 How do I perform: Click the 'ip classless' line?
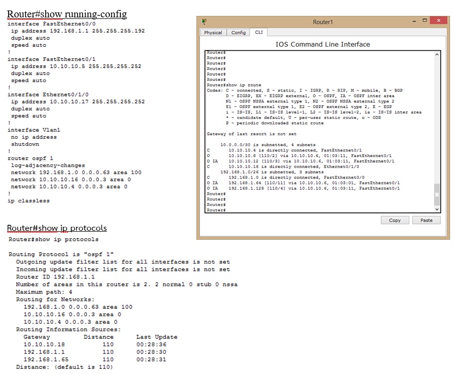[28, 201]
